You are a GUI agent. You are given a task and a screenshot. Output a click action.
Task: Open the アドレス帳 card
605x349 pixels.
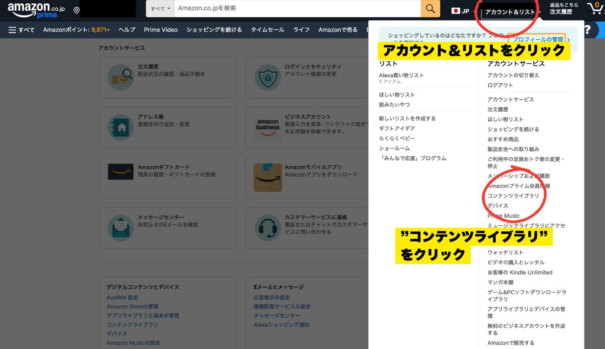pos(167,127)
